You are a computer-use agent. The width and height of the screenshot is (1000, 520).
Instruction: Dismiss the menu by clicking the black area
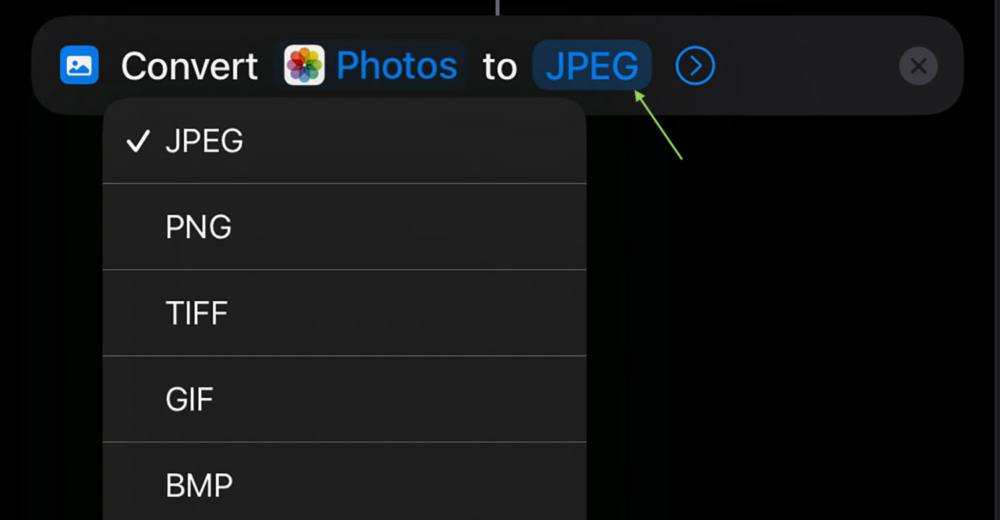coord(793,320)
